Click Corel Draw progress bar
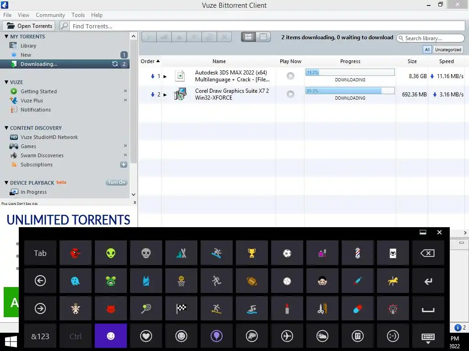 point(350,90)
